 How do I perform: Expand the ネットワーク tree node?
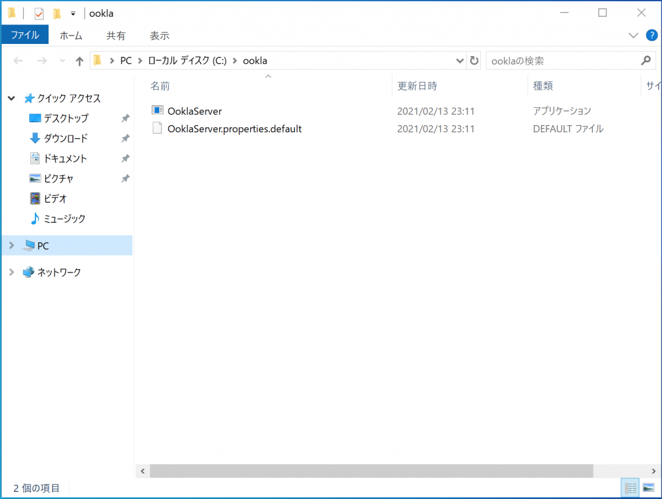(x=12, y=272)
